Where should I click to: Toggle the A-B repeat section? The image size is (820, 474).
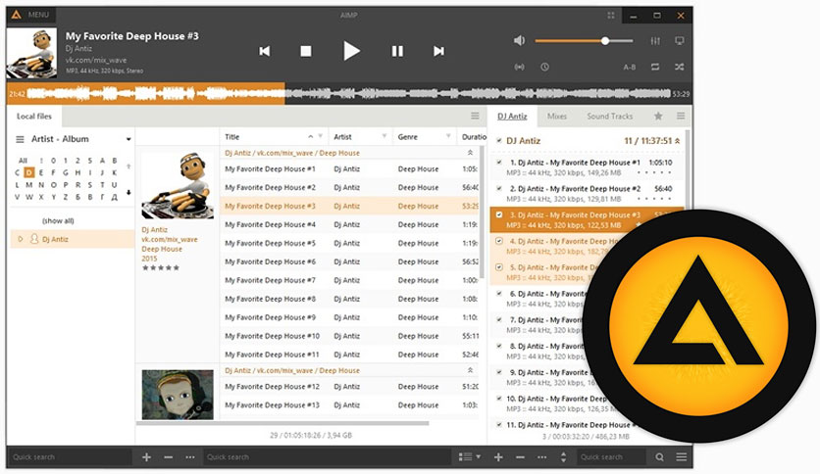(630, 67)
